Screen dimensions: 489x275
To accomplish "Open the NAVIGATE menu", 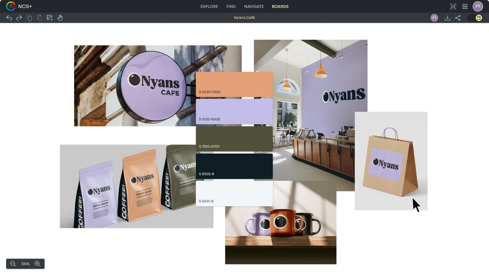I will [x=254, y=6].
